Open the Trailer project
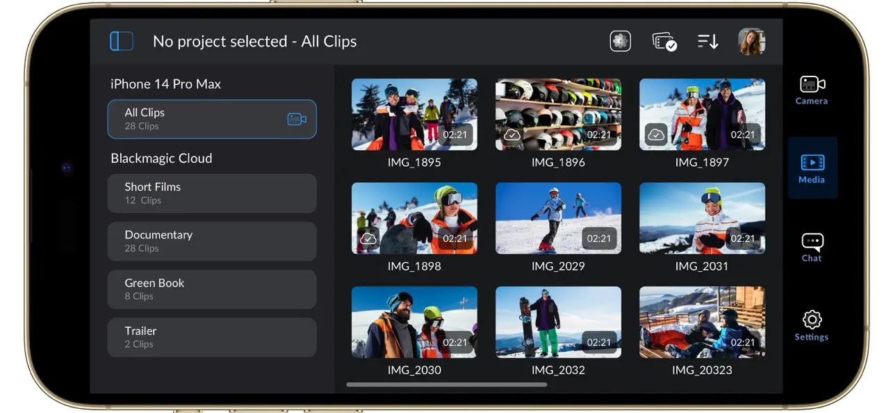893x413 pixels. 212,337
